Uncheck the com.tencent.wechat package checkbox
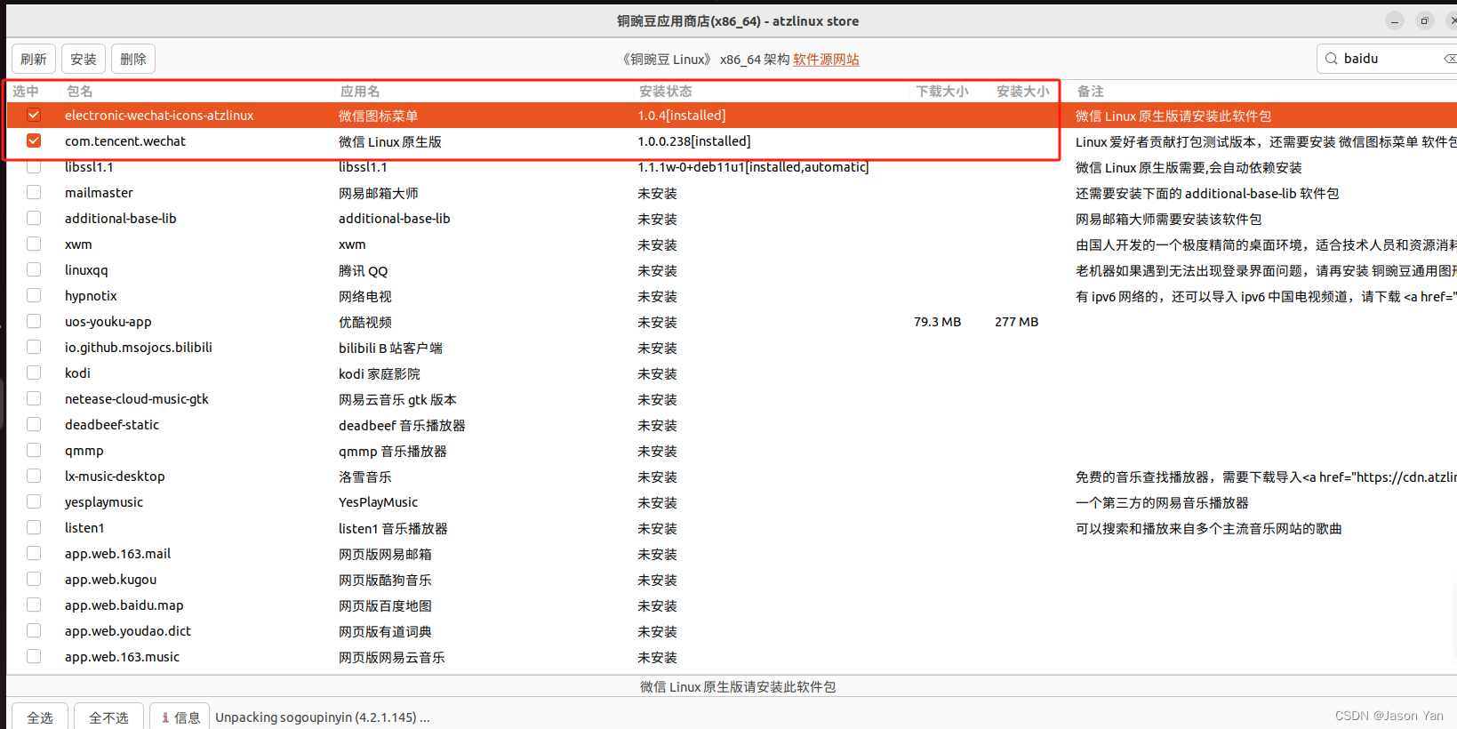Image resolution: width=1457 pixels, height=729 pixels. click(34, 141)
